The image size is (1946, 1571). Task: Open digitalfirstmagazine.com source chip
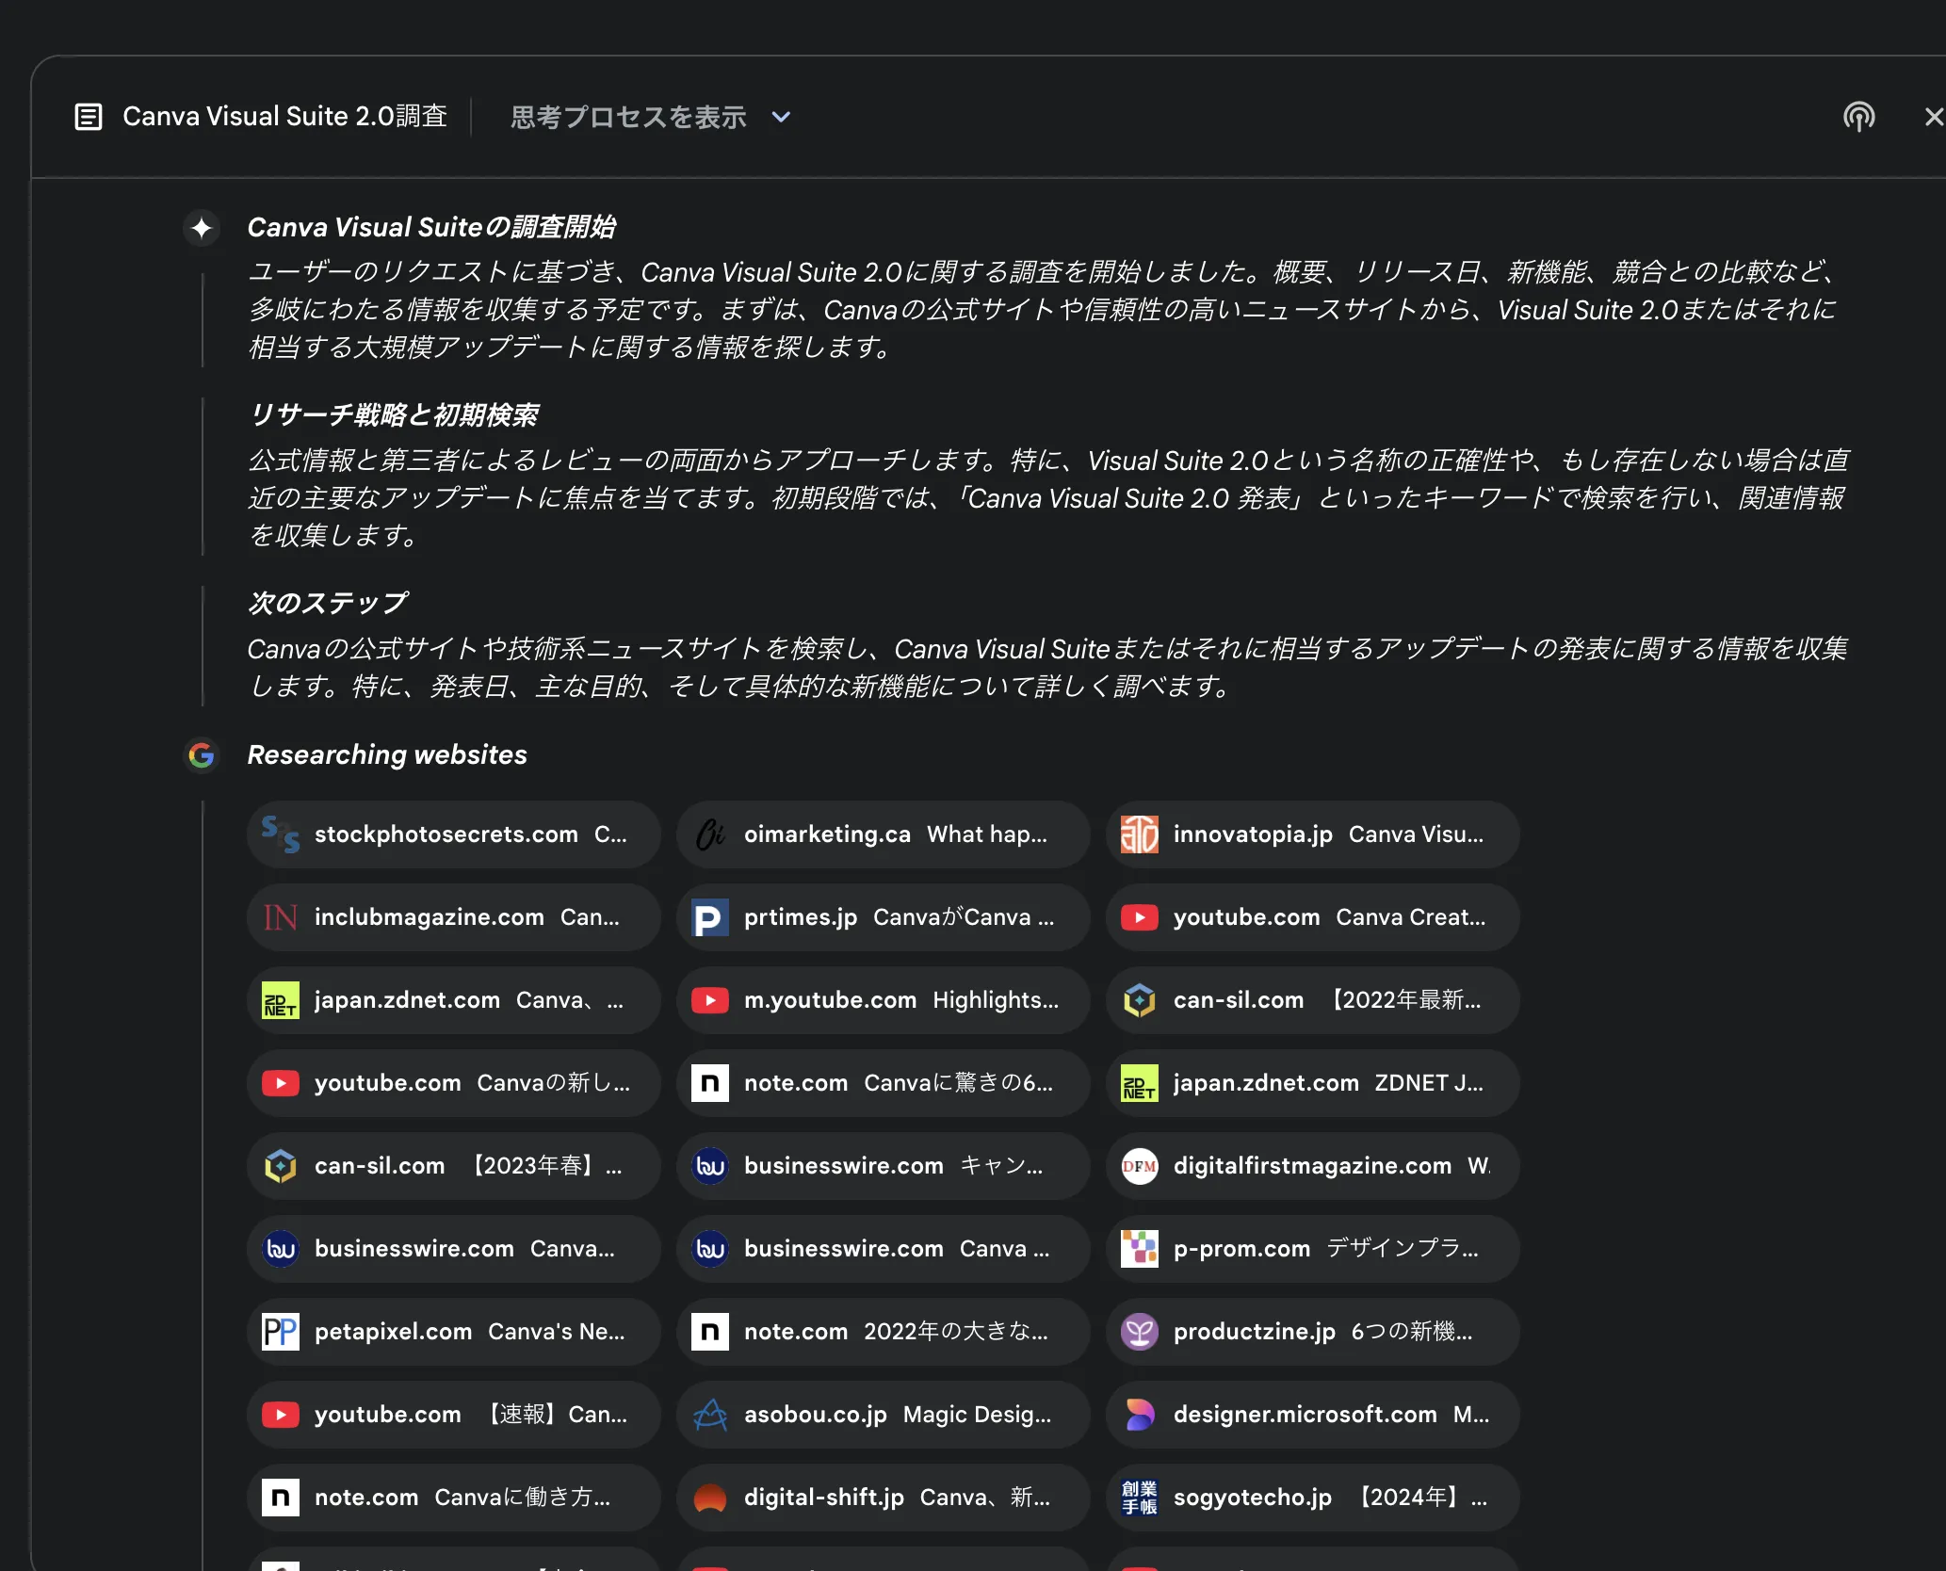(x=1313, y=1166)
